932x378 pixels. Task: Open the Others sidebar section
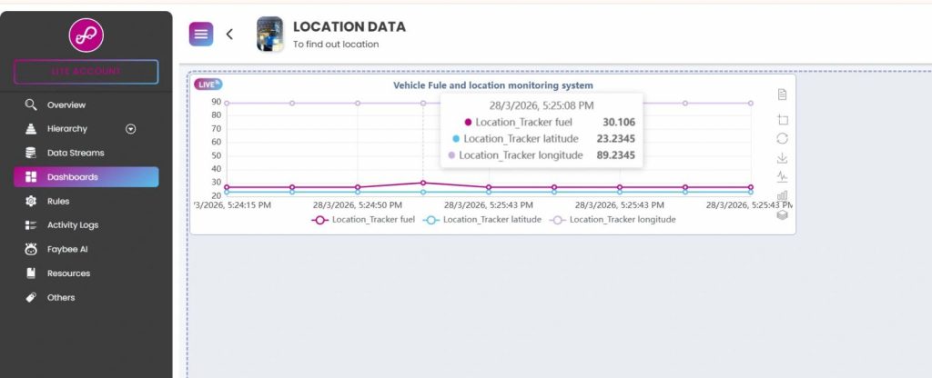coord(61,297)
